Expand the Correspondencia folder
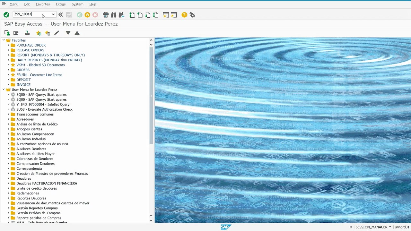The image size is (411, 231). point(8,168)
